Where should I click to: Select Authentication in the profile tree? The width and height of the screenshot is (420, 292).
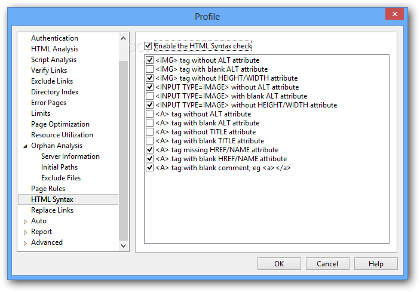point(54,38)
